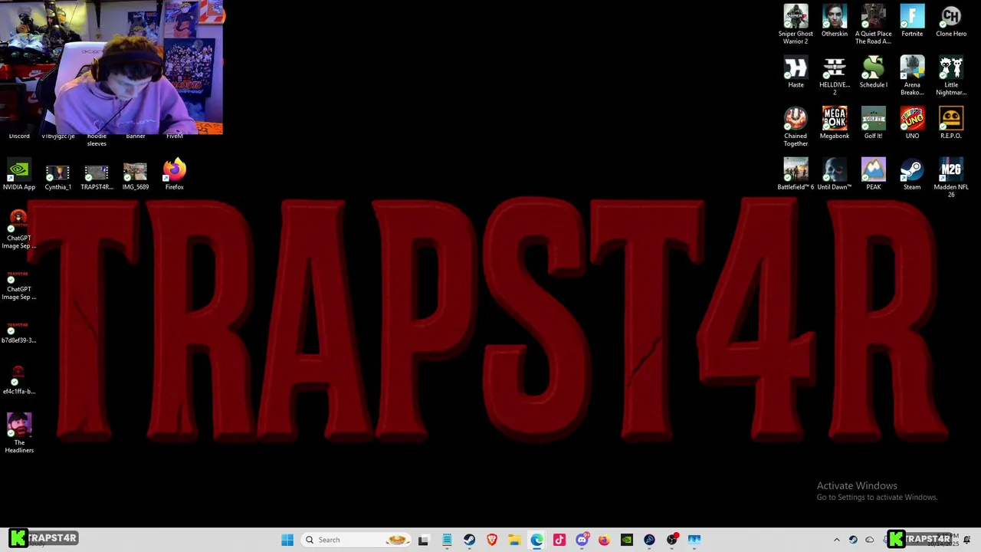Select the ef4c1ffa-b file on desktop
The height and width of the screenshot is (552, 981).
(x=19, y=380)
